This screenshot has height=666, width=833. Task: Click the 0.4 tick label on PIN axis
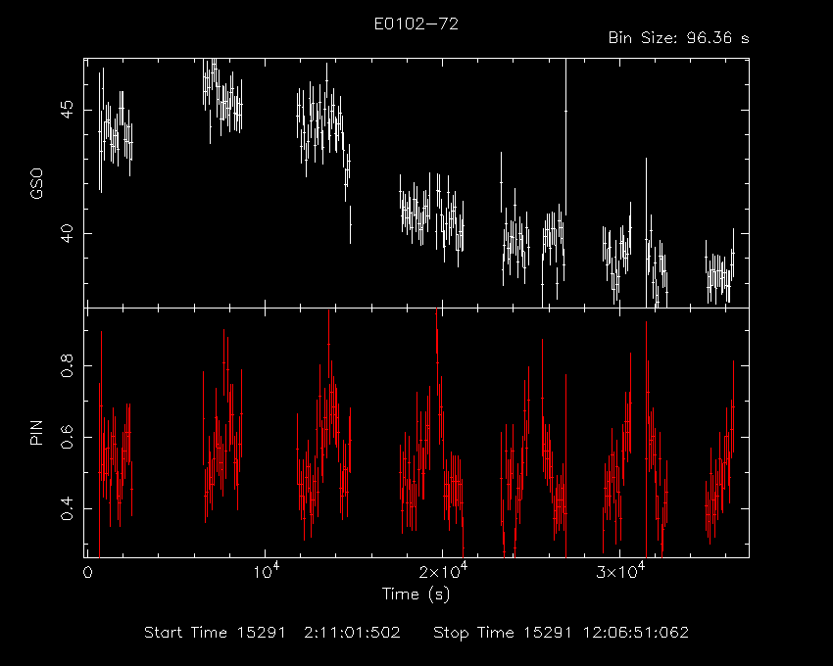click(x=67, y=508)
